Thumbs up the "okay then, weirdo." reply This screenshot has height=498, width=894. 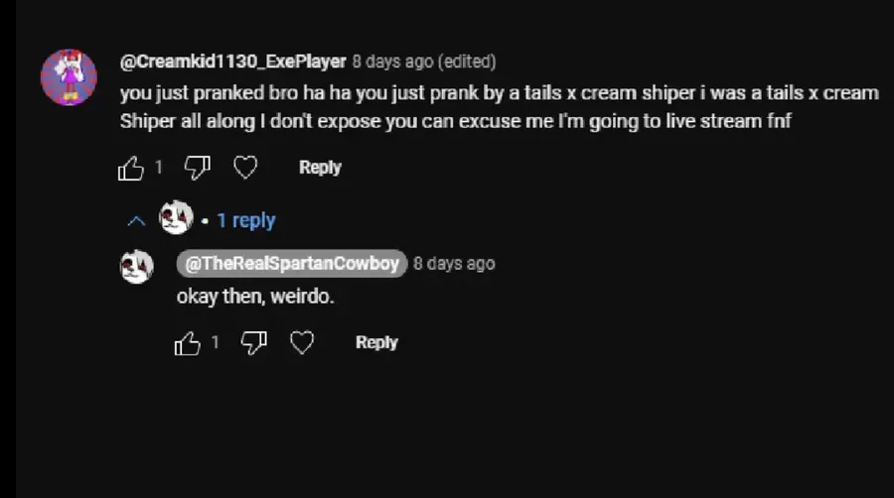tap(188, 343)
